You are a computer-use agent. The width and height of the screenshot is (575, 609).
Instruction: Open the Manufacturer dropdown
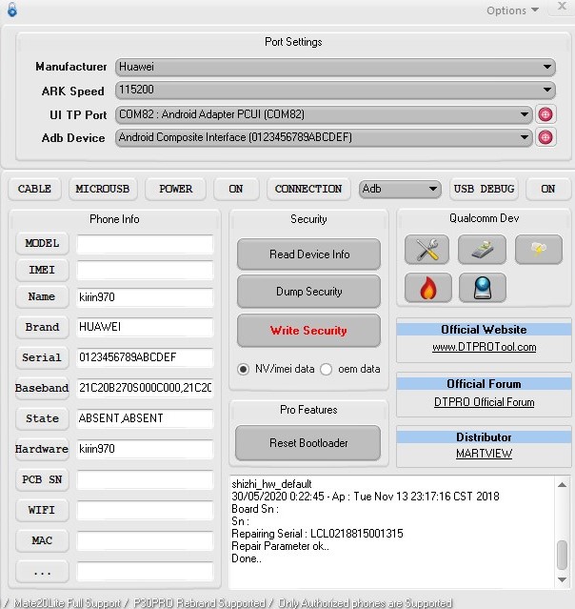coord(335,67)
